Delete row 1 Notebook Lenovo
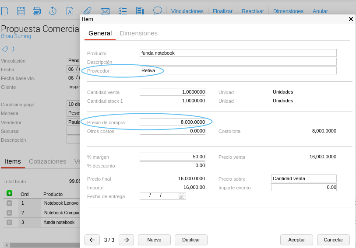The height and width of the screenshot is (248, 356). [9, 203]
